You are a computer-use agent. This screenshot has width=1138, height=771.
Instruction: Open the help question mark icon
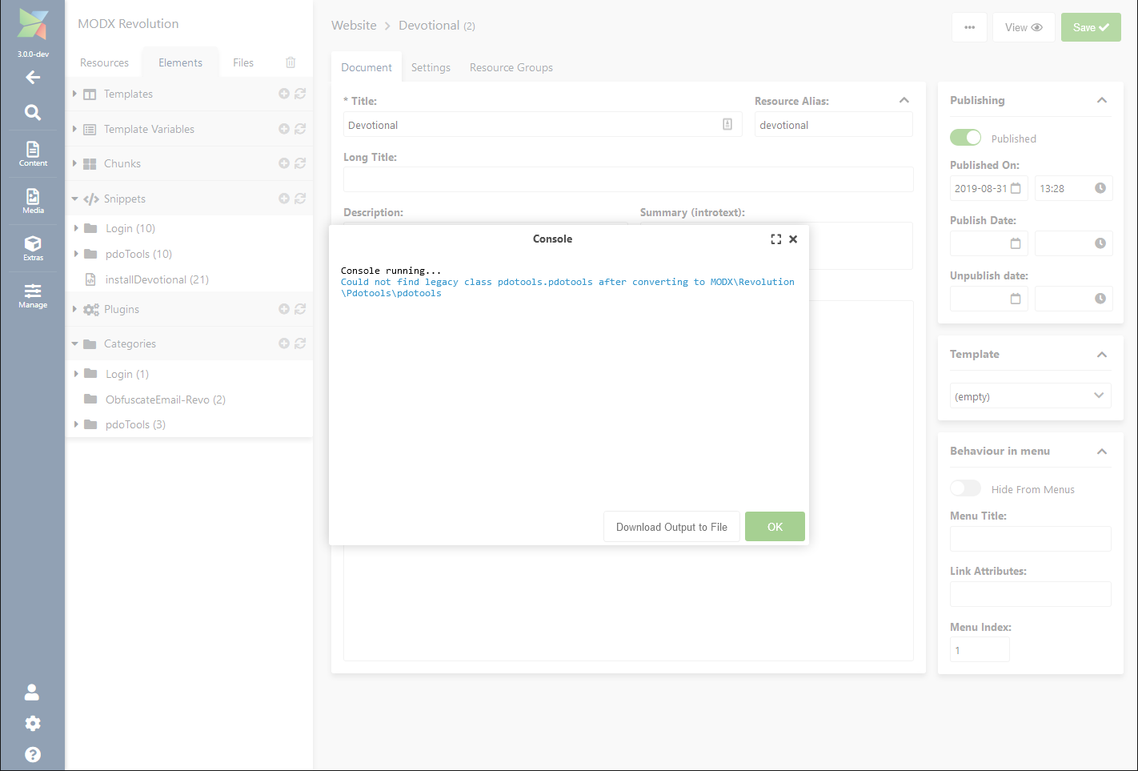tap(33, 754)
